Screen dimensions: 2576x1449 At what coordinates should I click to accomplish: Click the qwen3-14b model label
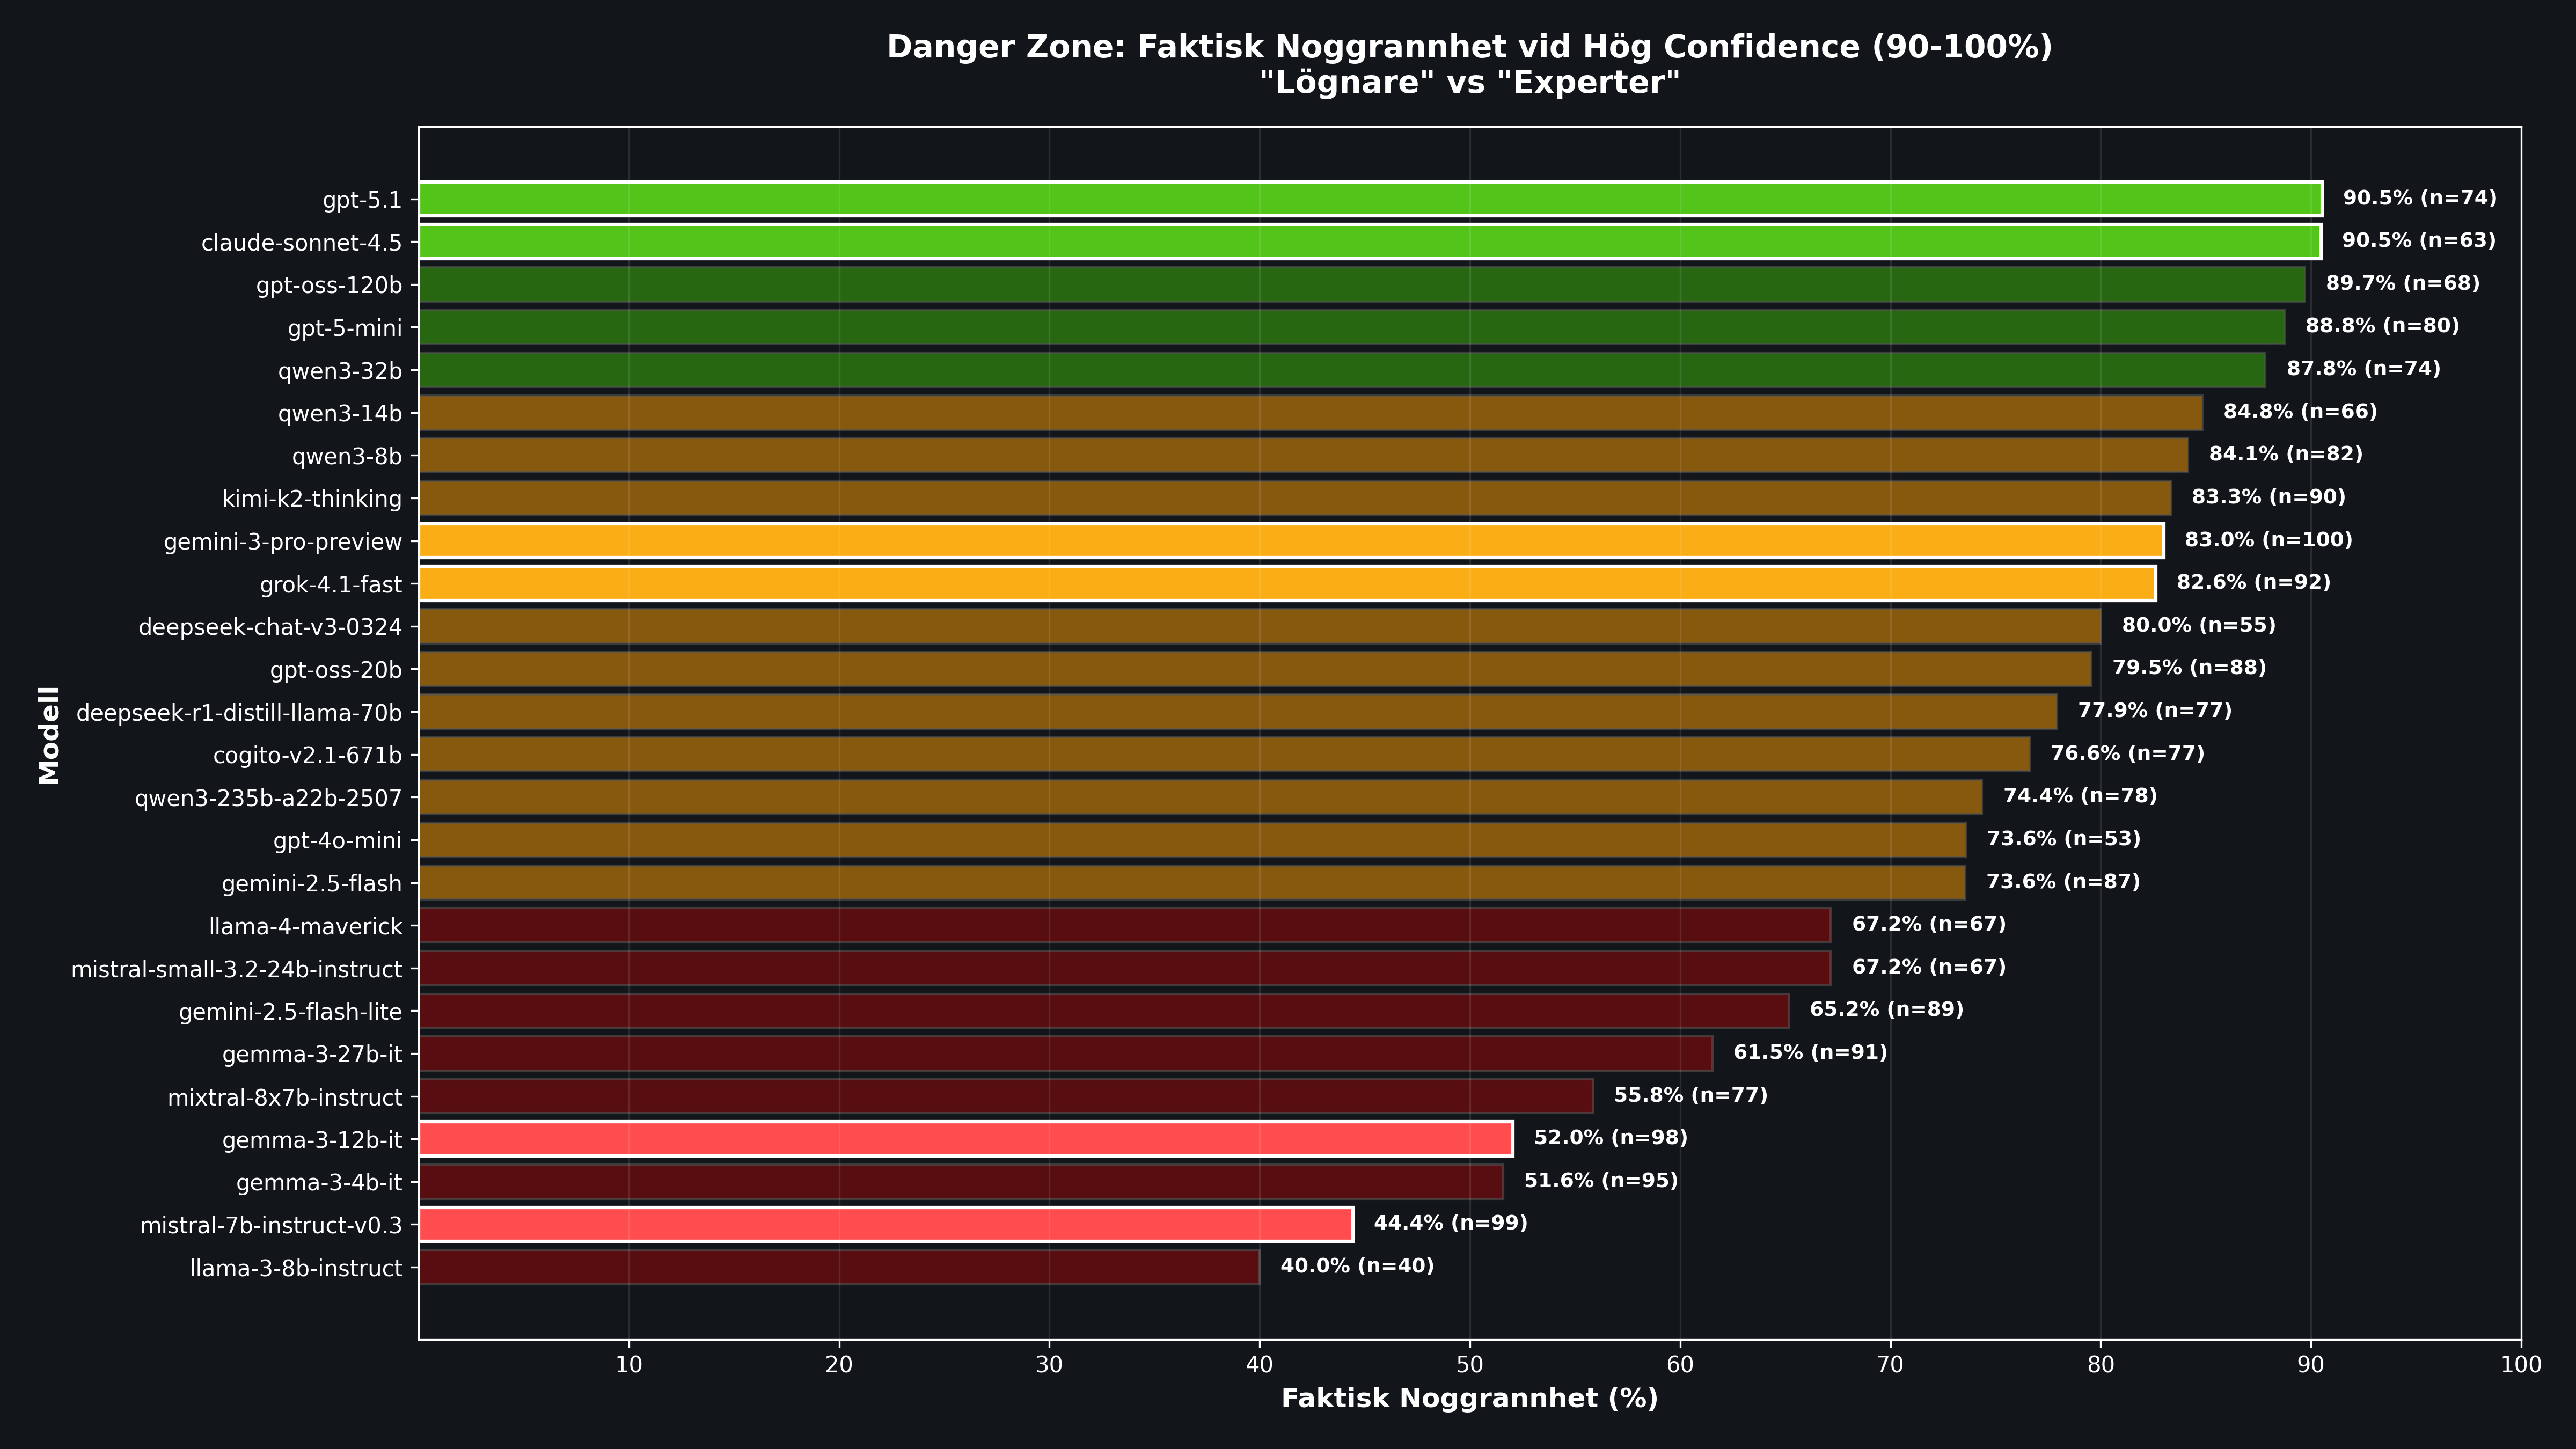(340, 414)
